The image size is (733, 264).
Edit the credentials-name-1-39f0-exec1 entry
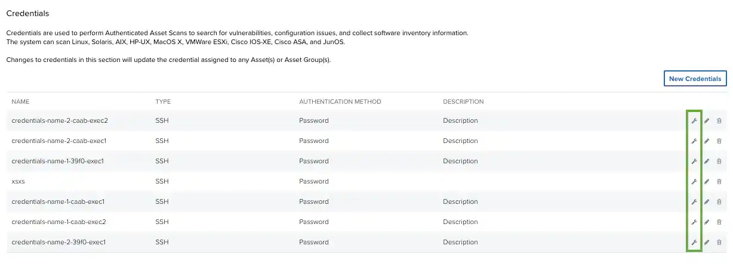pos(707,161)
